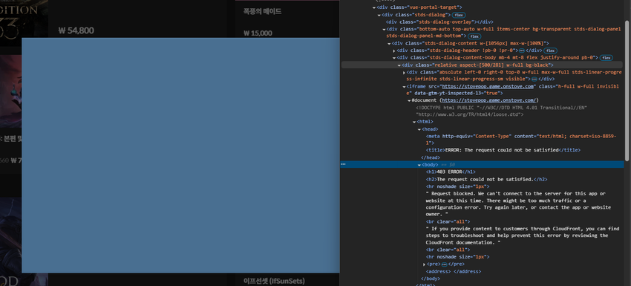Expand the pre element node
This screenshot has width=631, height=286.
(x=424, y=264)
